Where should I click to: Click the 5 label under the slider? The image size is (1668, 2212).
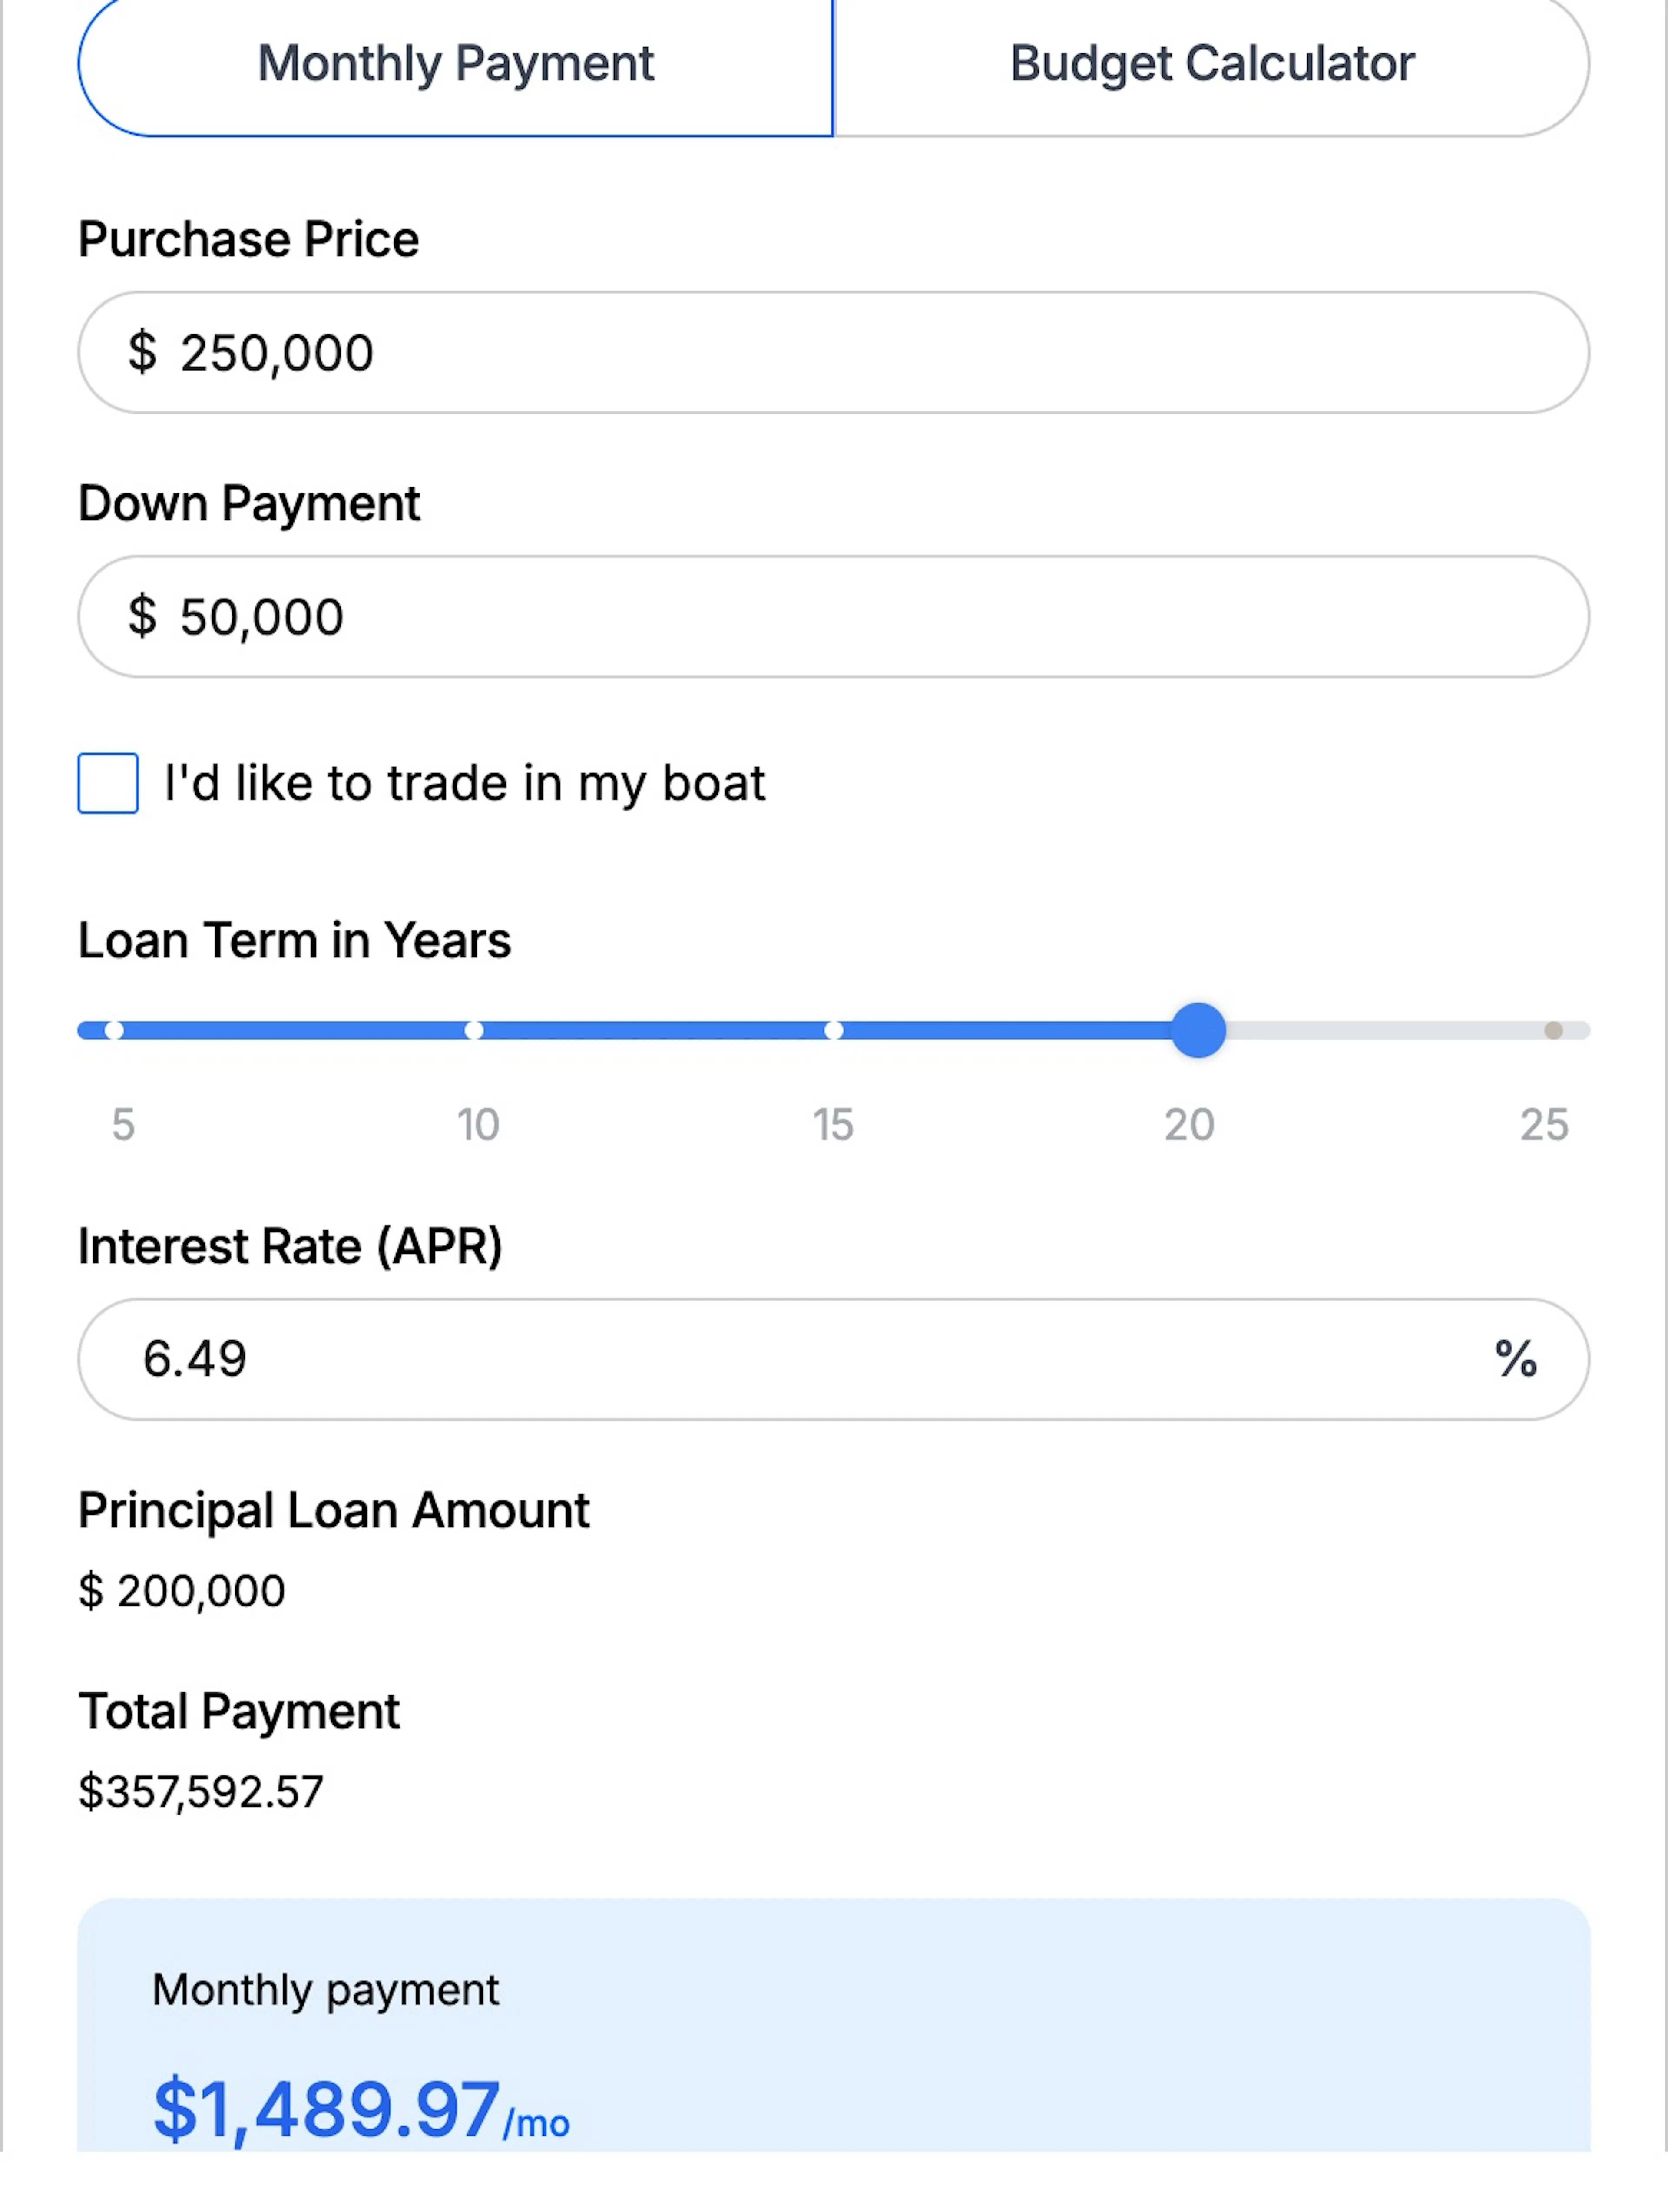pyautogui.click(x=123, y=1125)
